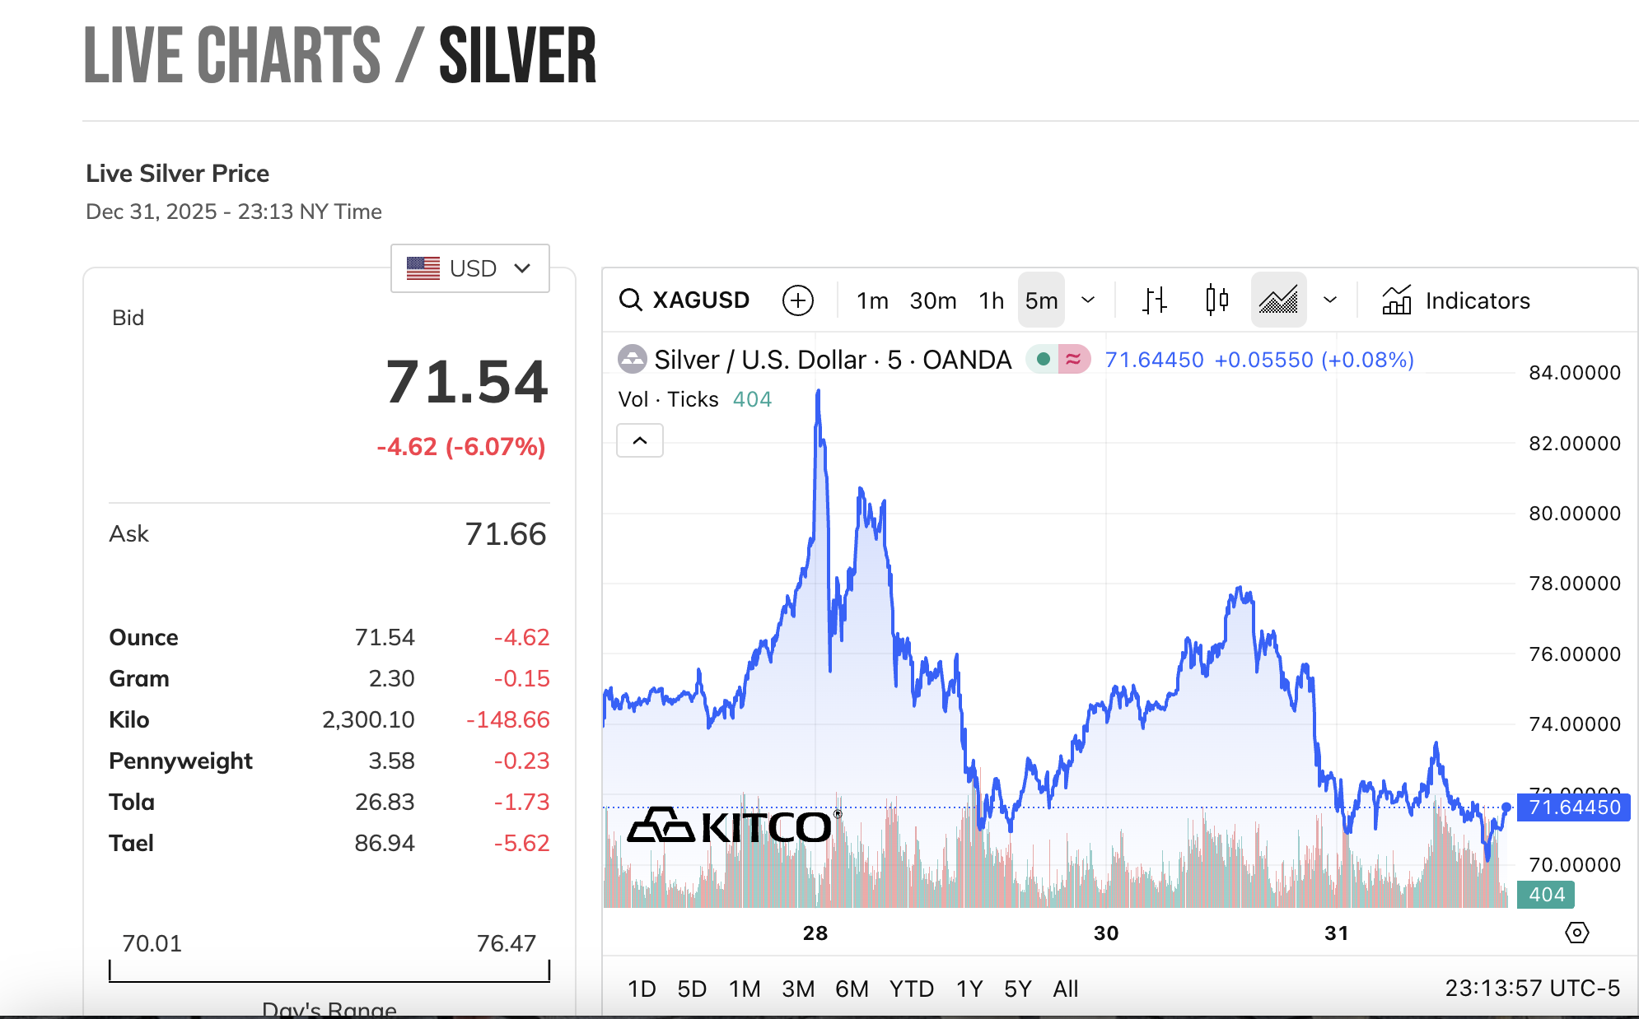The image size is (1639, 1019).
Task: Click the add symbol plus icon
Action: click(797, 300)
